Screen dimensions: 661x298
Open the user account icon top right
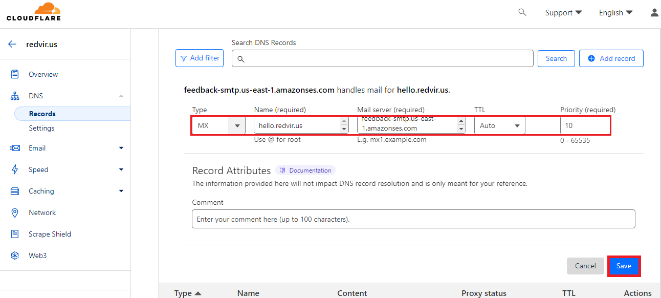tap(654, 12)
